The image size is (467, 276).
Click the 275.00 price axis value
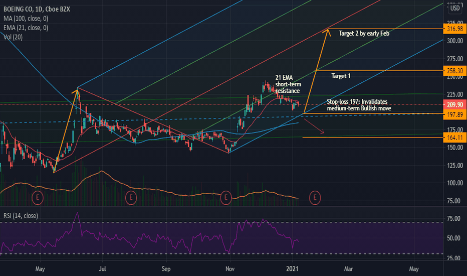point(455,59)
